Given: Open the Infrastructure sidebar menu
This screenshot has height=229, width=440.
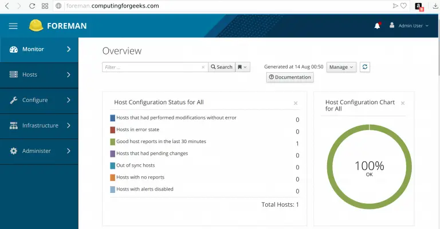Looking at the screenshot, I should click(x=39, y=125).
